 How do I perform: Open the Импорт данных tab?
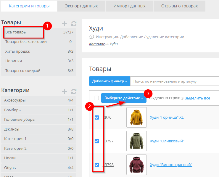coord(129,6)
